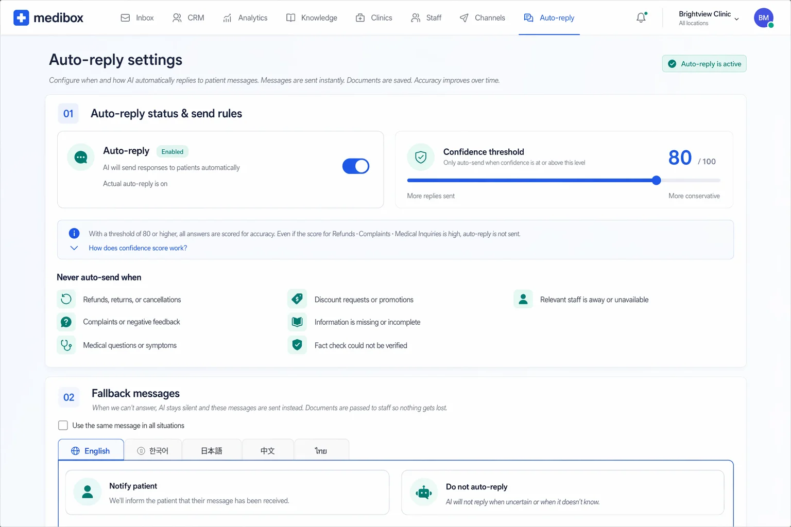Screen dimensions: 791x527
Task: Open the Brightview Clinic location dropdown
Action: [x=709, y=17]
